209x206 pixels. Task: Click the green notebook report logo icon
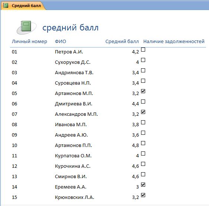[x=26, y=27]
